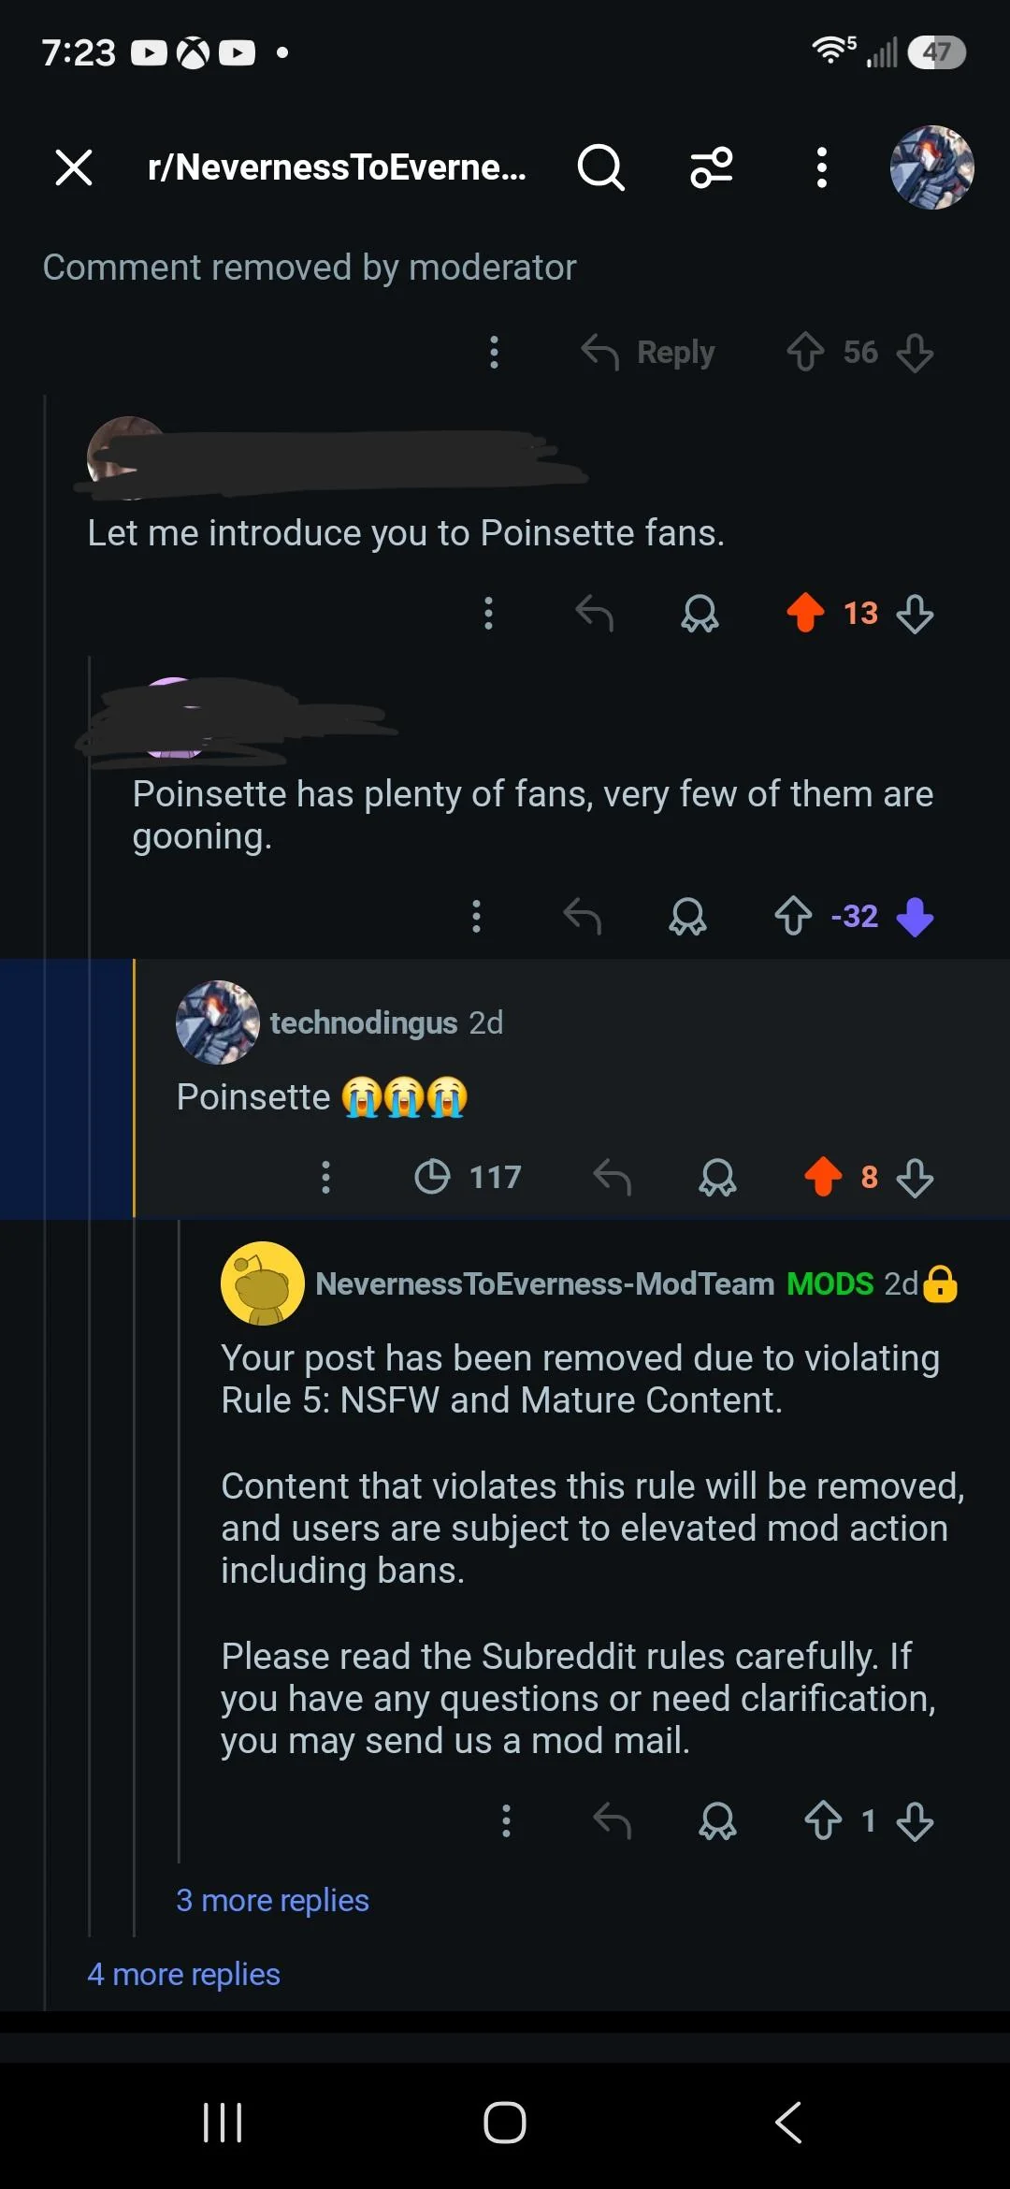Expand '3 more replies' thread
Screen dimensions: 1010x2189
272,1900
